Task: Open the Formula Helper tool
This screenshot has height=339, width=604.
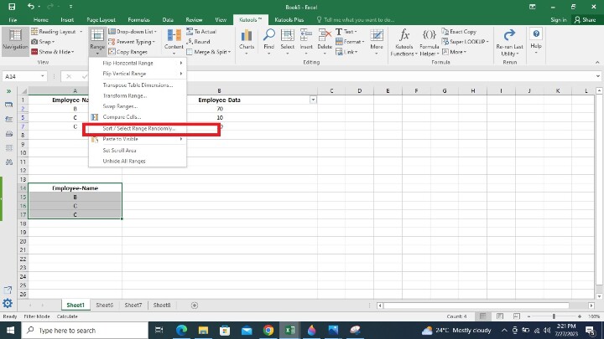Action: tap(430, 42)
